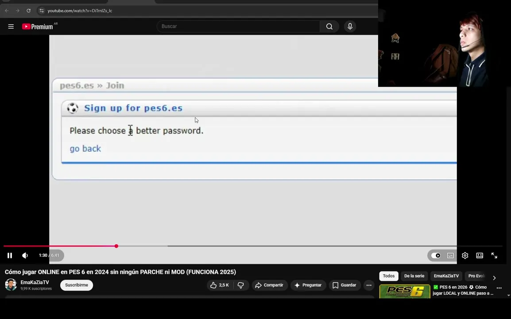Like the video with 2,5 K
511x319 pixels.
pyautogui.click(x=220, y=285)
